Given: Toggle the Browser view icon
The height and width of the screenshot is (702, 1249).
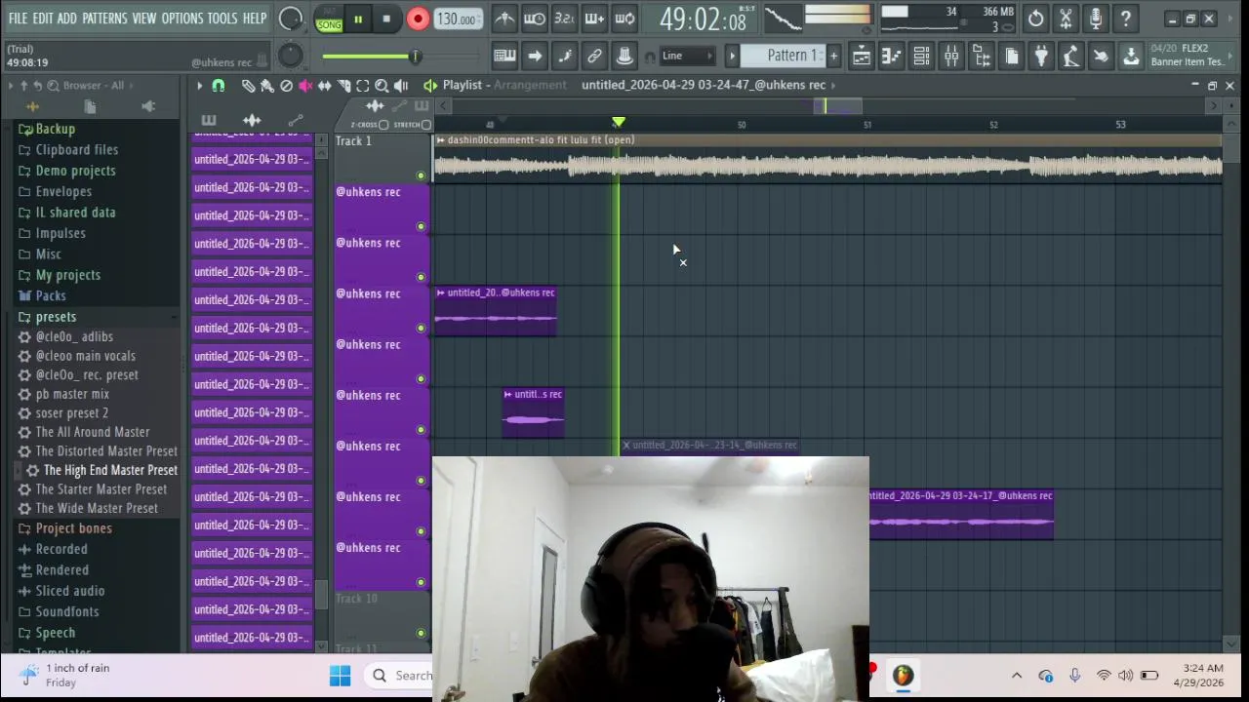Looking at the screenshot, I should pos(982,57).
